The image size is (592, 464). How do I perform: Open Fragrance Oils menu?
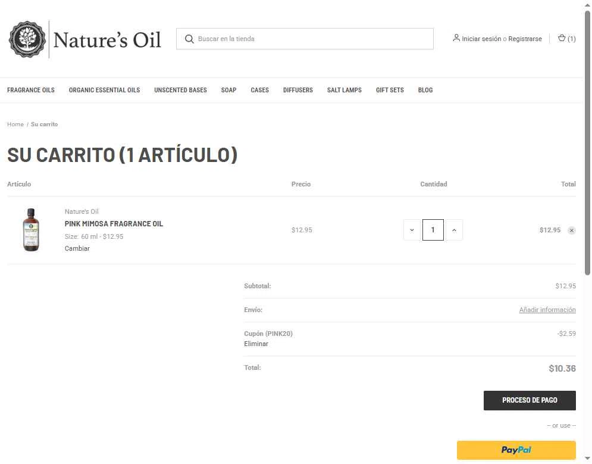(x=31, y=90)
